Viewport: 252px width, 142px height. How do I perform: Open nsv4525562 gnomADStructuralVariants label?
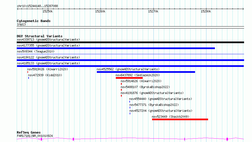point(128,69)
